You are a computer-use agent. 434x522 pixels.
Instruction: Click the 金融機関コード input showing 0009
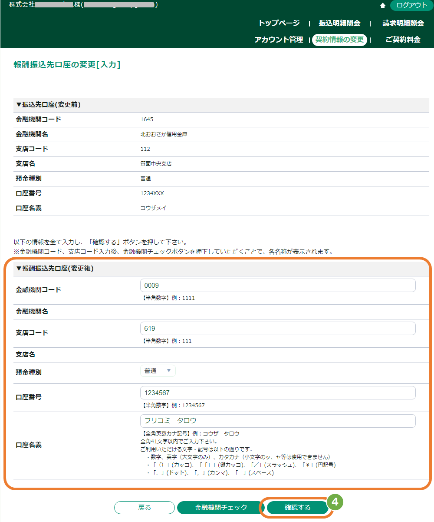278,285
